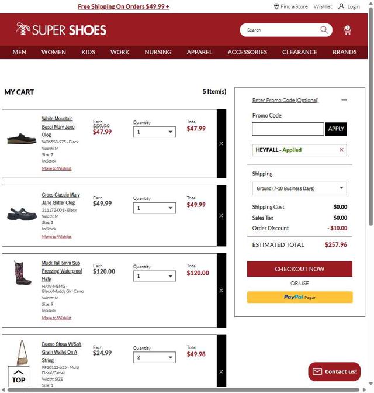Click the Checkout Now button
This screenshot has height=393, width=374.
(x=299, y=269)
